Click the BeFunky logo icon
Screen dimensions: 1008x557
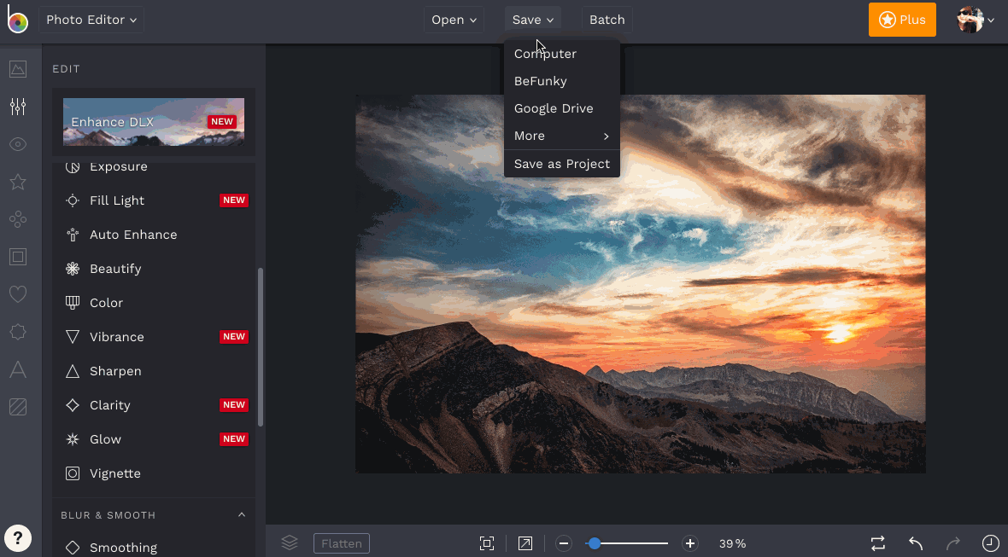pyautogui.click(x=17, y=20)
